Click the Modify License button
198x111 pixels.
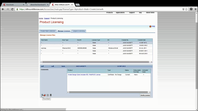(x=145, y=95)
